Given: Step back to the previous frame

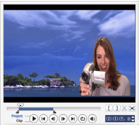Looking at the screenshot, I should click(53, 119).
